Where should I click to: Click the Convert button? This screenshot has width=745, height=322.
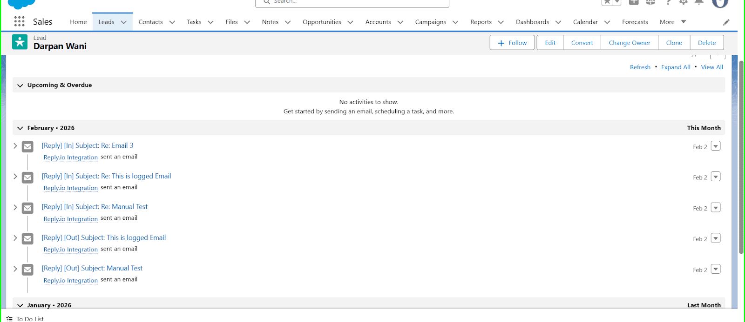[x=582, y=43]
